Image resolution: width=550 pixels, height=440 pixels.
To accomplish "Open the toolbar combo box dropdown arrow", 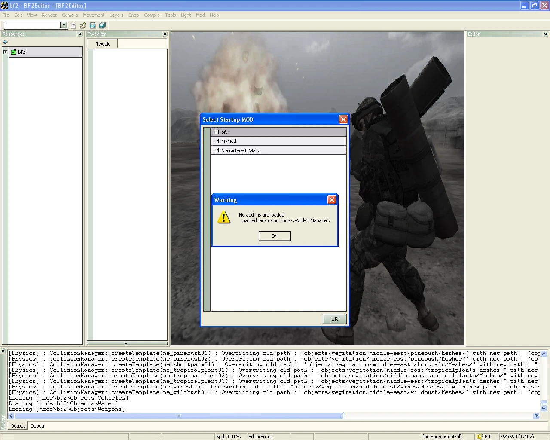I will [x=64, y=25].
